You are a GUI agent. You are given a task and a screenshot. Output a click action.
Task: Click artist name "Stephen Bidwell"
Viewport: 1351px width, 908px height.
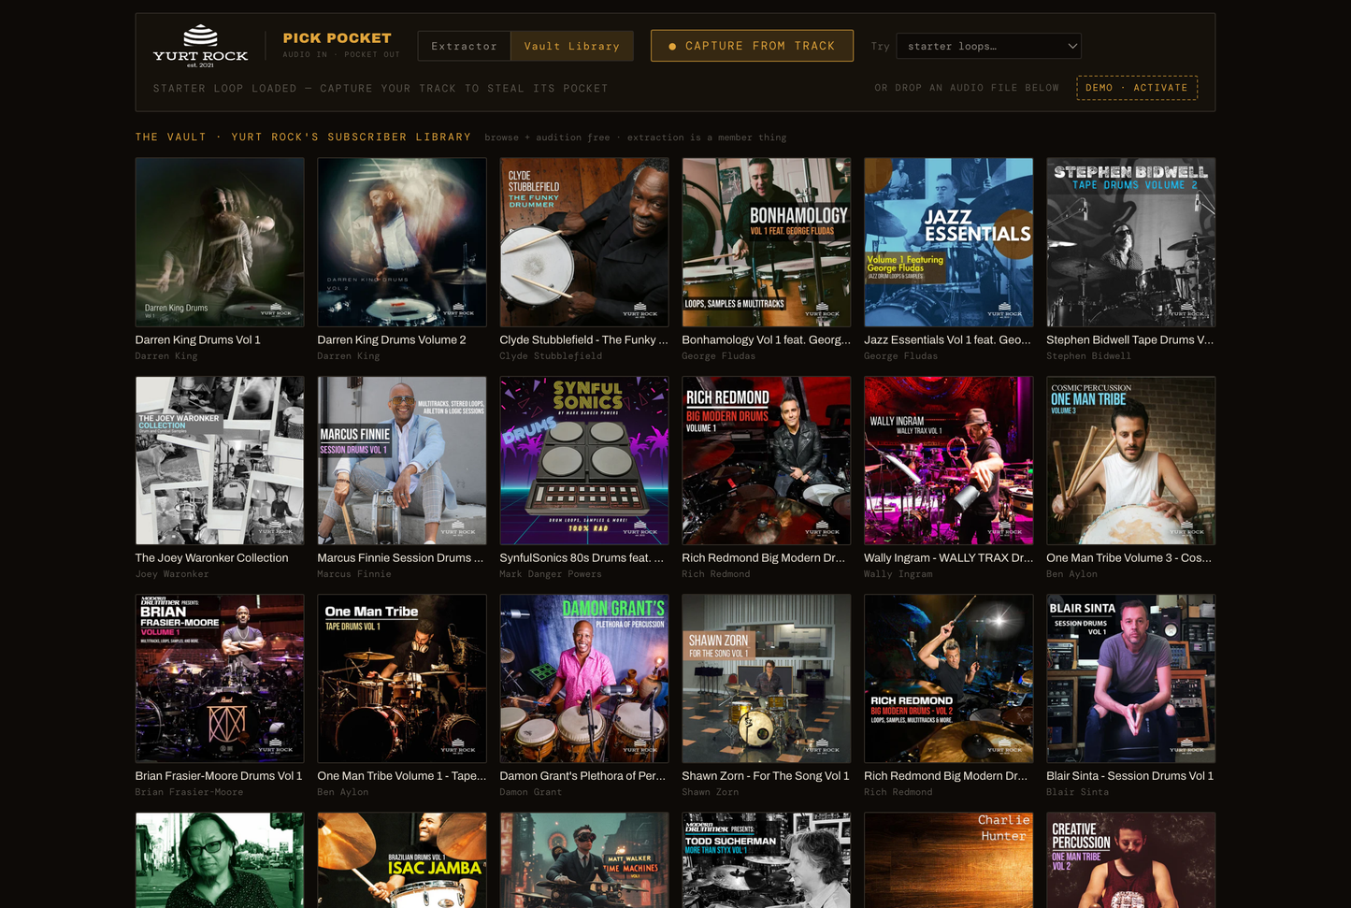click(1089, 356)
